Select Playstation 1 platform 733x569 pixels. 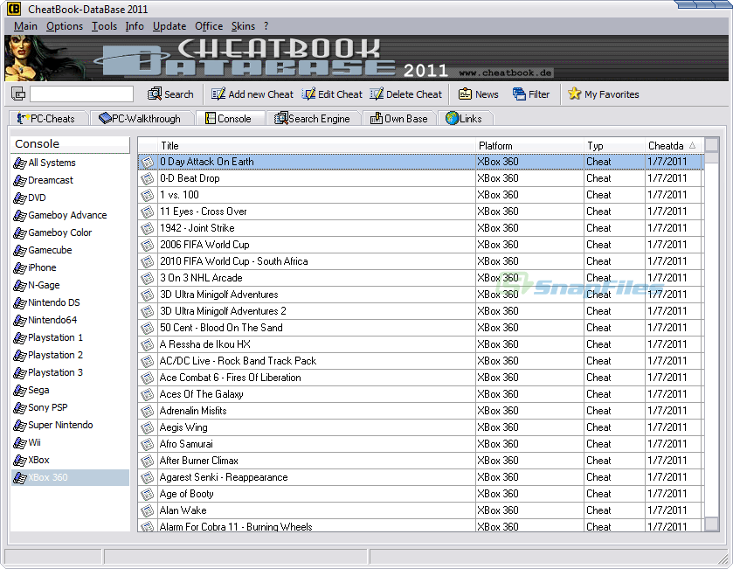pos(70,337)
